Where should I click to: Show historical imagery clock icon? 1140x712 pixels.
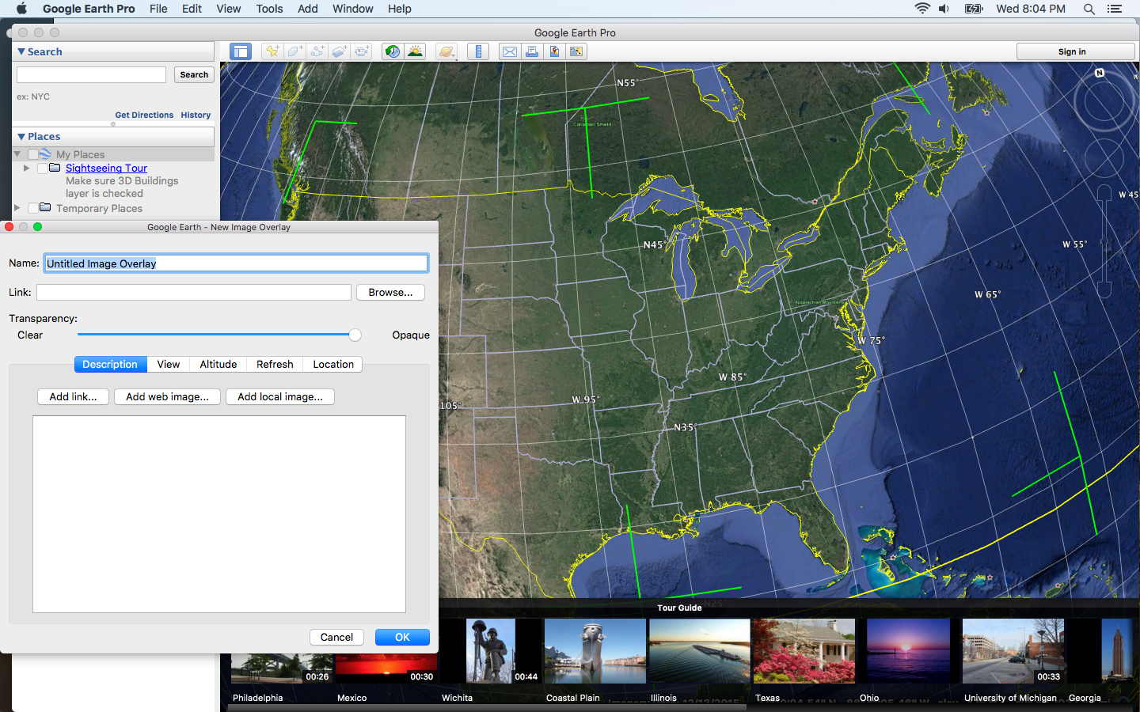(392, 51)
